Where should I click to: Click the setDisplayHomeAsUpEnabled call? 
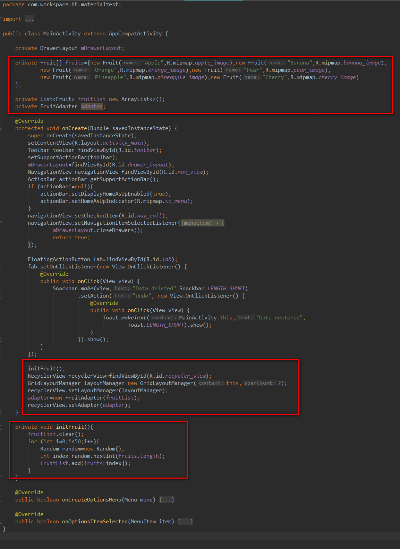(110, 194)
